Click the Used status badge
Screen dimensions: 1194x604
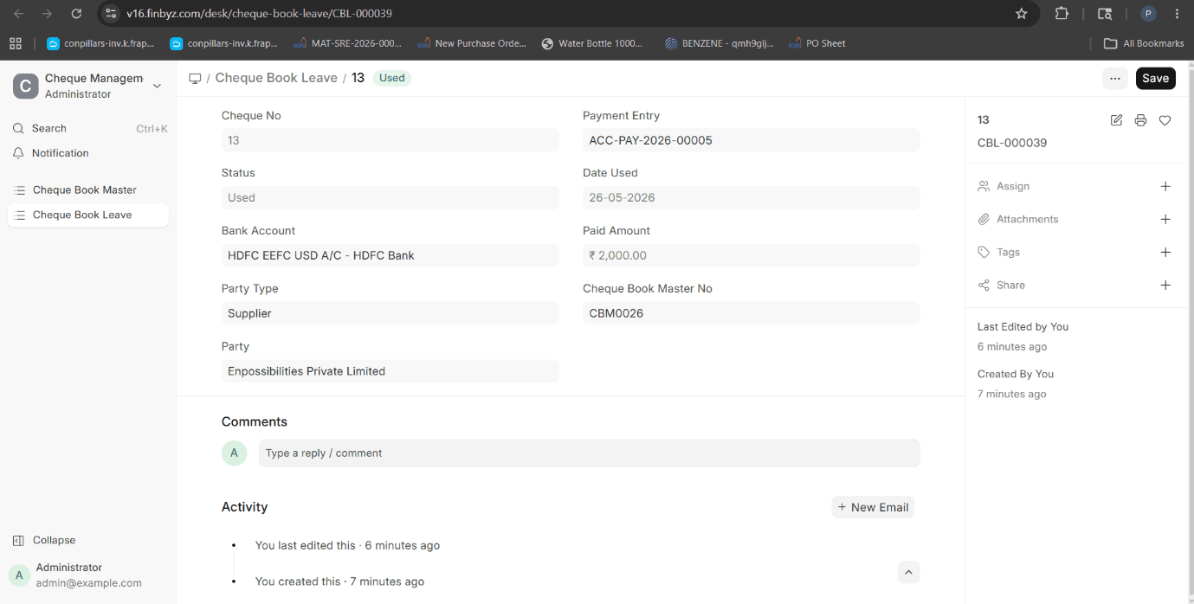(391, 78)
